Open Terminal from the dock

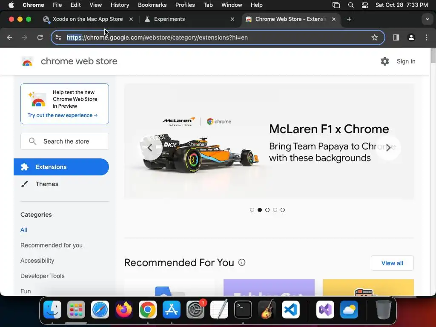[243, 310]
